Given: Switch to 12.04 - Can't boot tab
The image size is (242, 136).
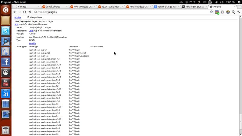Looking at the screenshot, I should click(110, 7).
